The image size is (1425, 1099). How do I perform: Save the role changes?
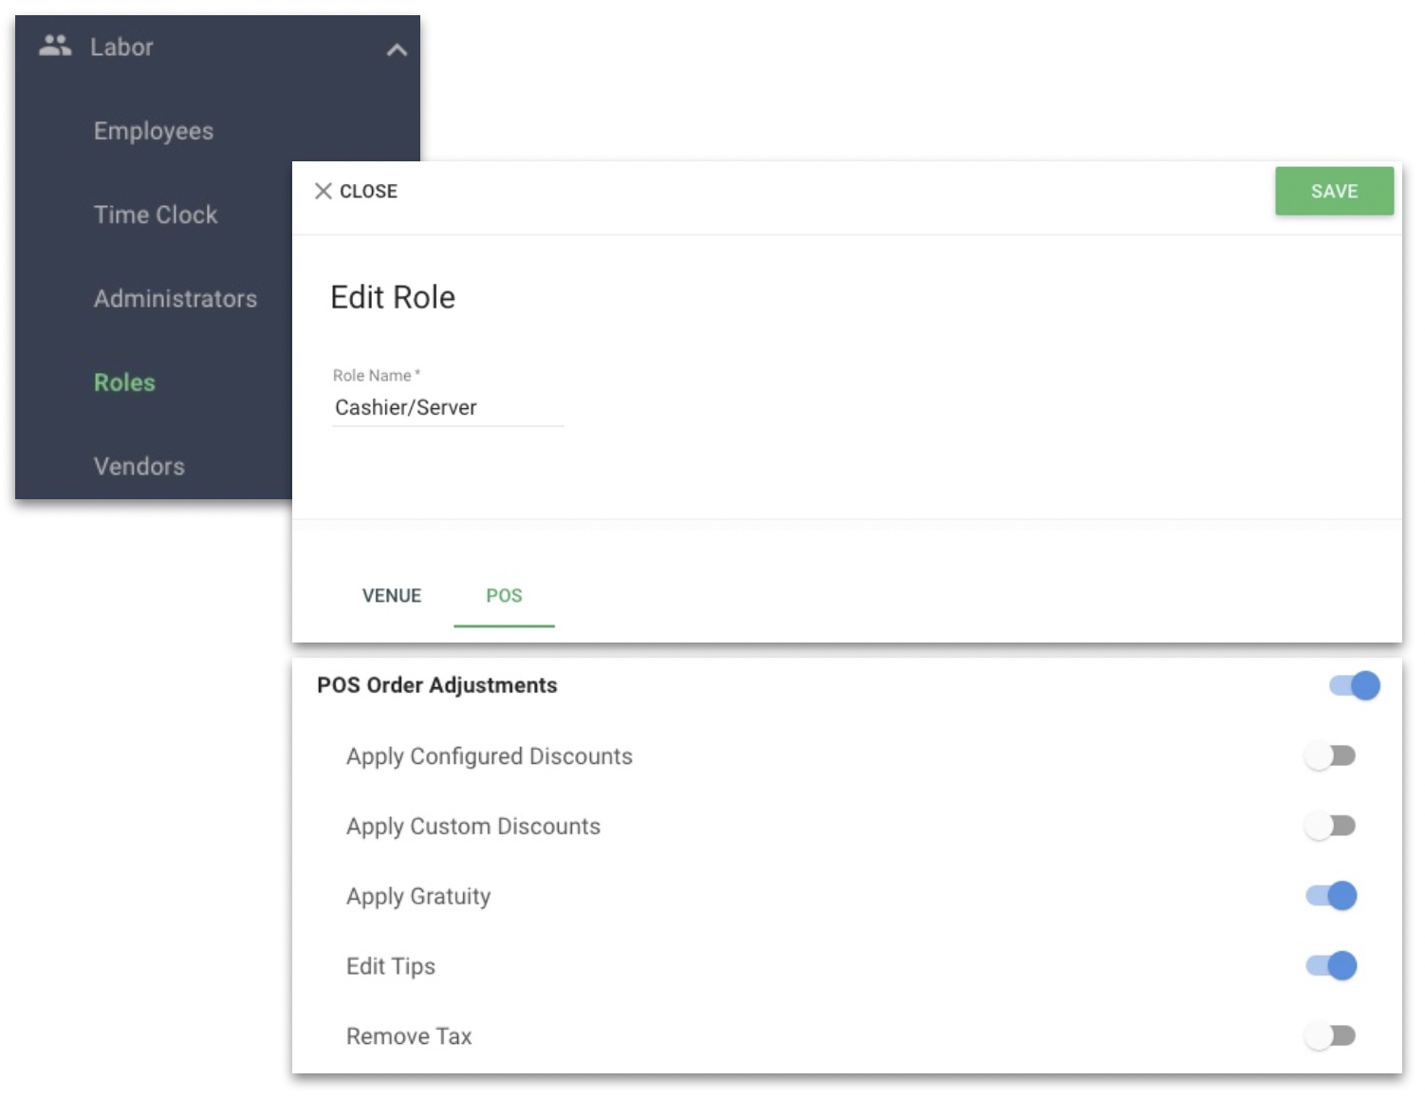click(1334, 191)
